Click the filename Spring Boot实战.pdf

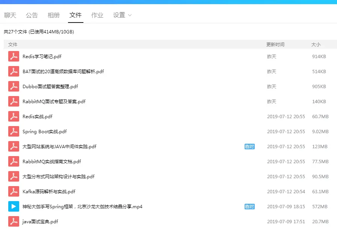(x=44, y=131)
